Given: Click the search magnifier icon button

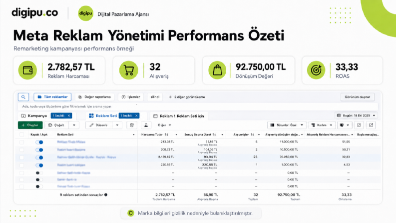Looking at the screenshot, I should click(23, 97).
